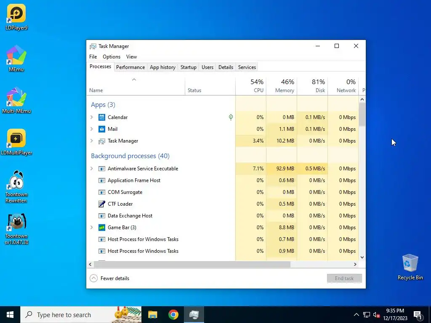This screenshot has height=323, width=431.
Task: Switch to the Users tab
Action: click(x=207, y=67)
